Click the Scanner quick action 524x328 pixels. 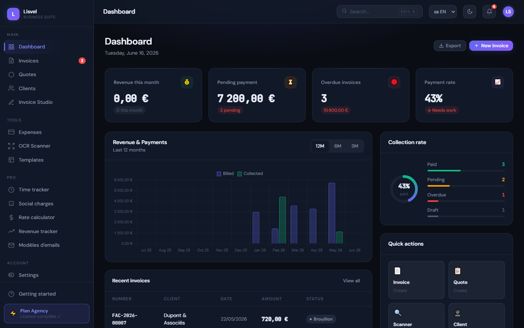coord(416,316)
